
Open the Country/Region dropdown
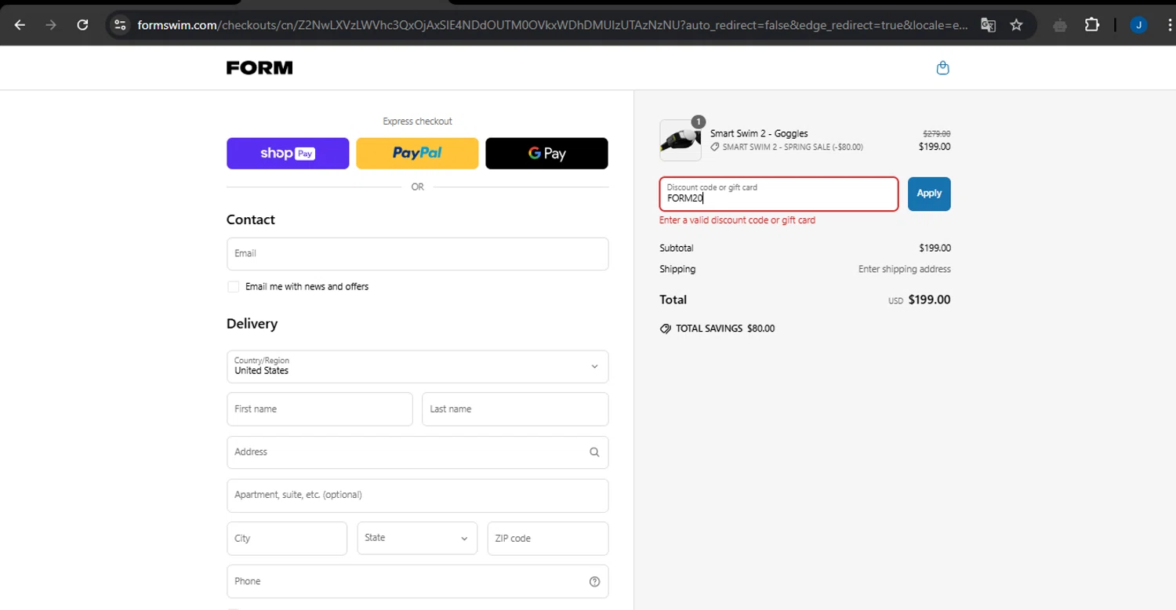pyautogui.click(x=417, y=366)
